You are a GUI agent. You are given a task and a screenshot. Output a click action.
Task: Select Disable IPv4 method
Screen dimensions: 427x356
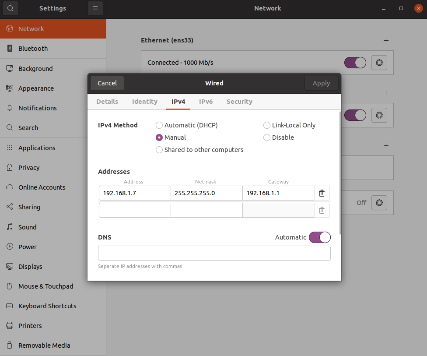278,137
